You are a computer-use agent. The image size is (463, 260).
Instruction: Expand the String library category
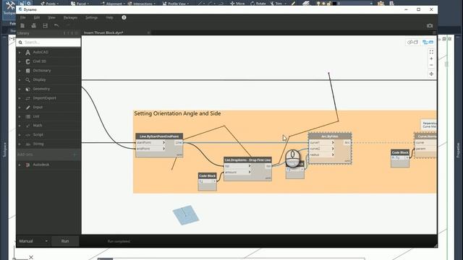pos(20,144)
